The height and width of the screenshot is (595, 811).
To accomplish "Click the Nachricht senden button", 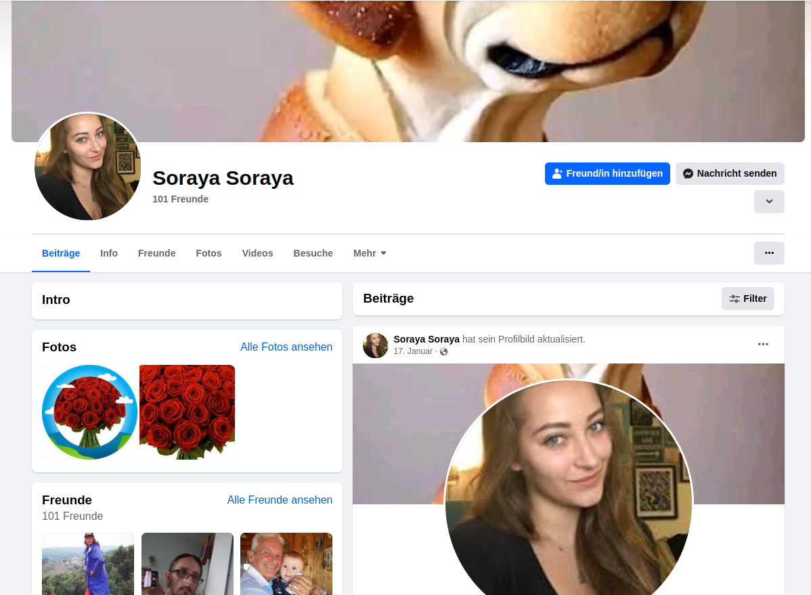I will 730,174.
